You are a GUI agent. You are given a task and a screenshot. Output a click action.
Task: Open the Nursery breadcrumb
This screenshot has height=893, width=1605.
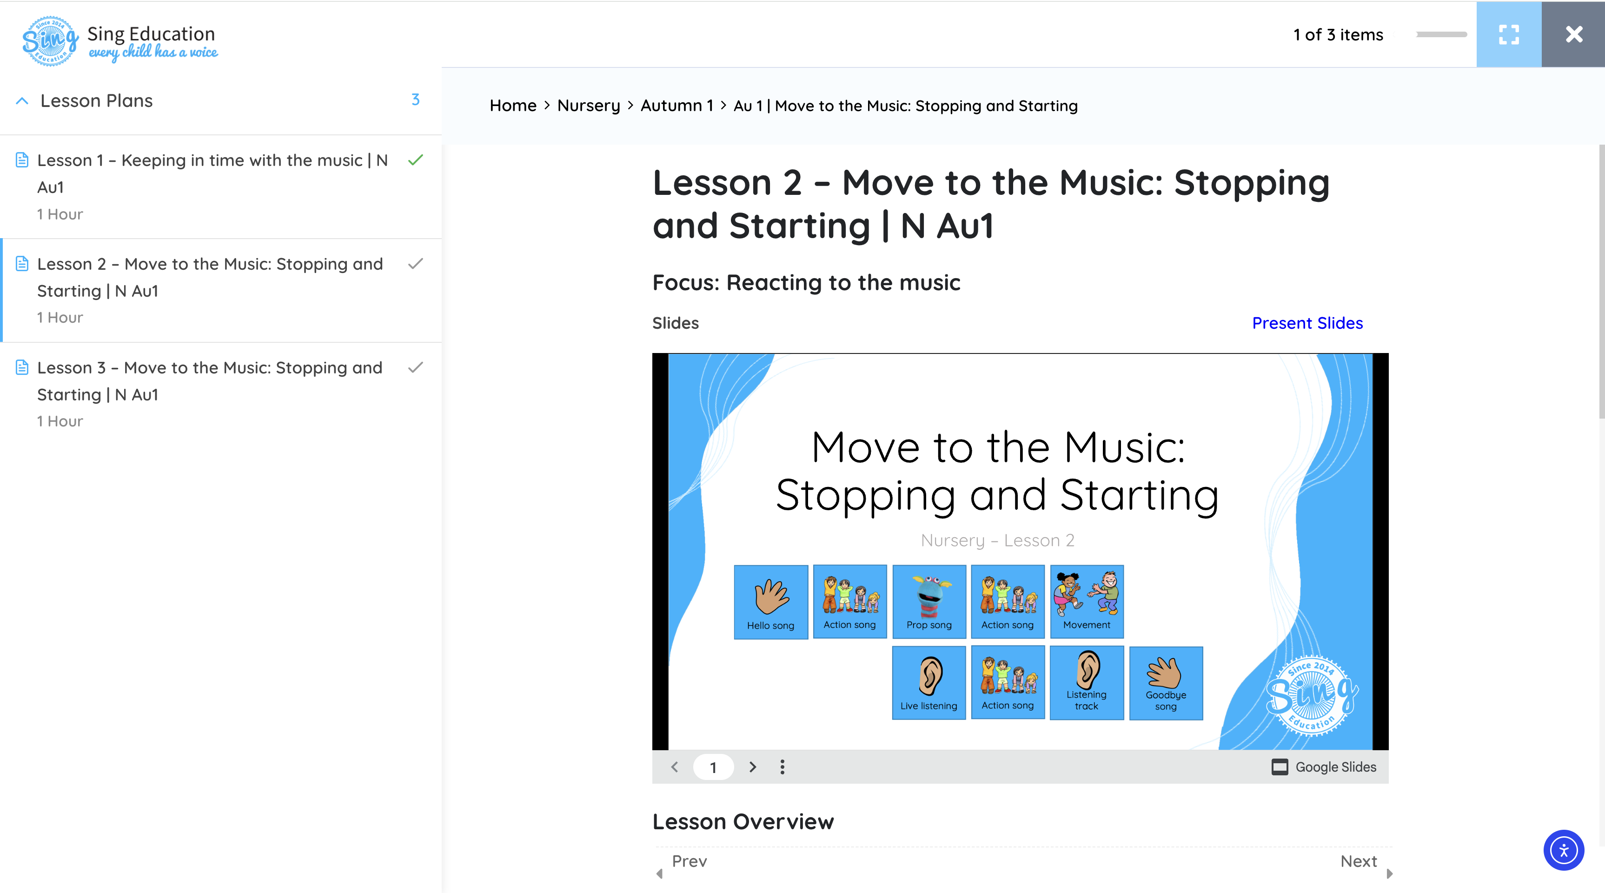click(588, 106)
